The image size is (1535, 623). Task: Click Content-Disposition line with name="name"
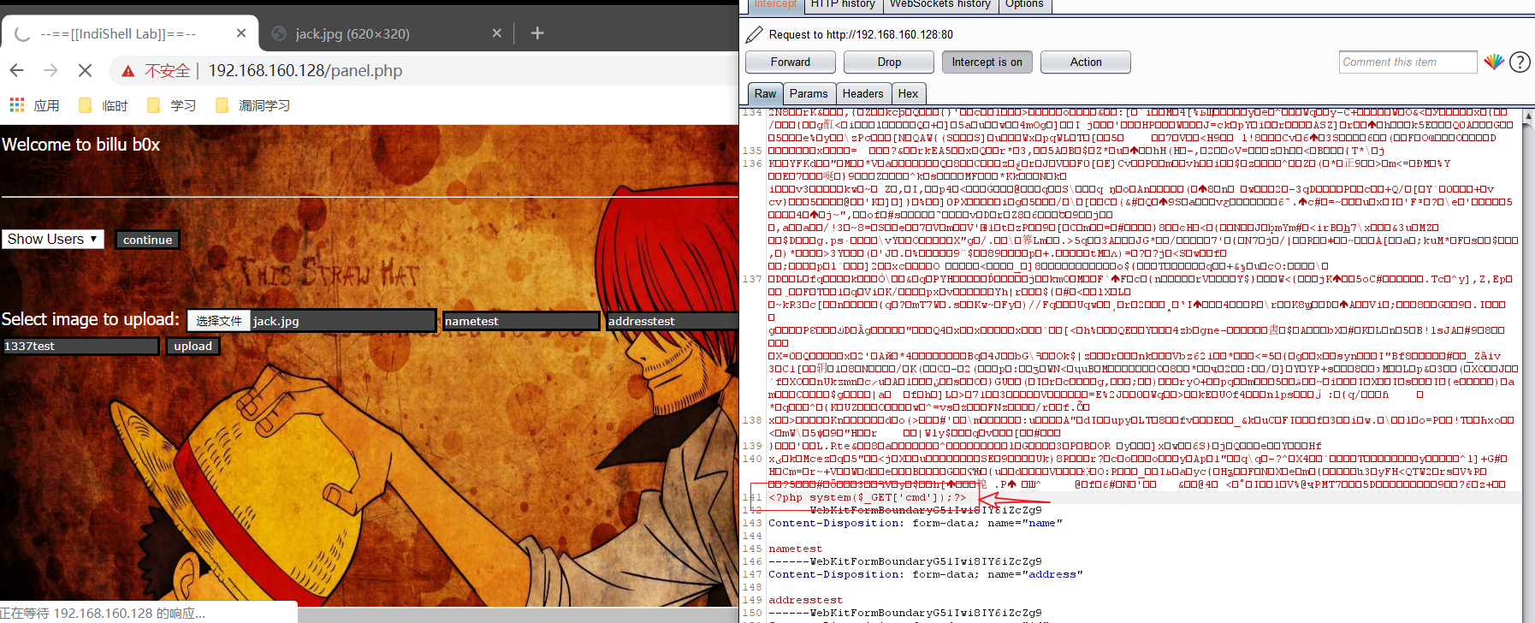point(915,523)
